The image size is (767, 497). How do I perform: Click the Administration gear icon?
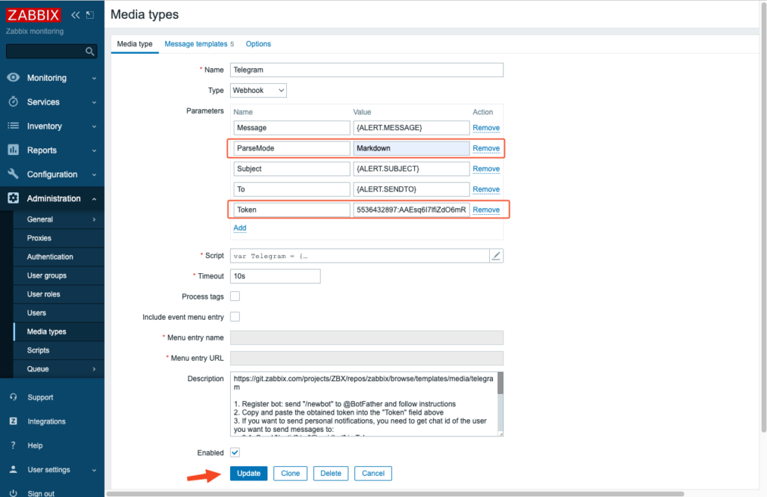point(13,198)
